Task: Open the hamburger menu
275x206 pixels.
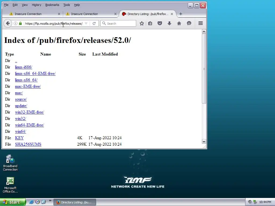Action: 201,23
